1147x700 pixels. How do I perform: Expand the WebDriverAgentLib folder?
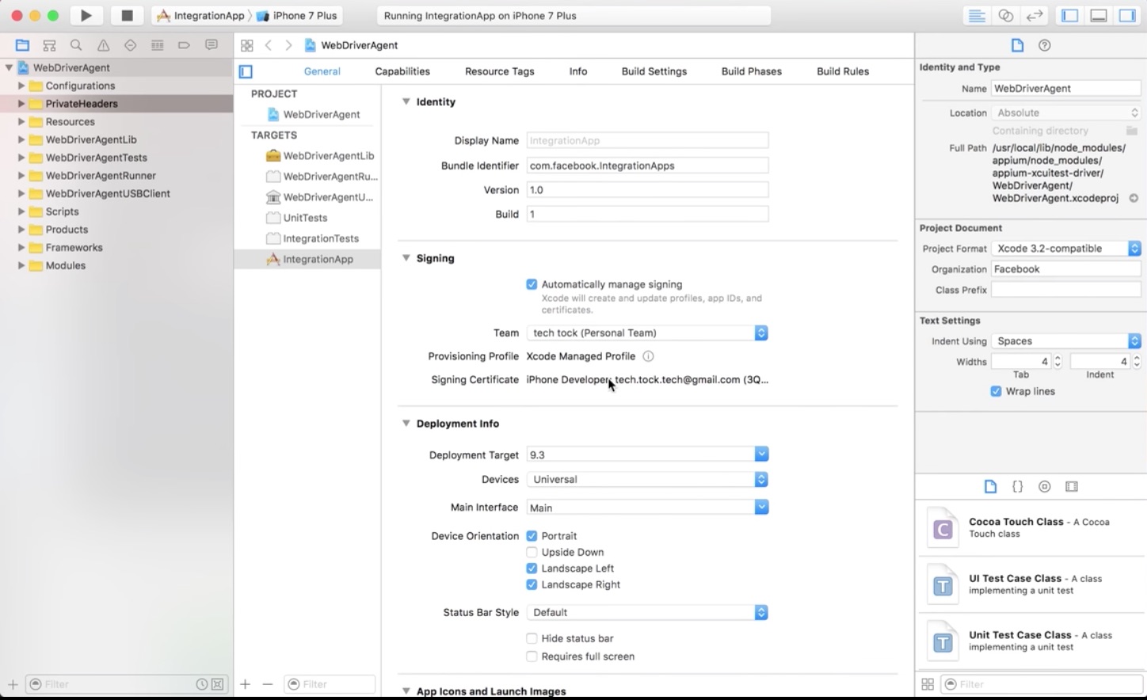[21, 139]
